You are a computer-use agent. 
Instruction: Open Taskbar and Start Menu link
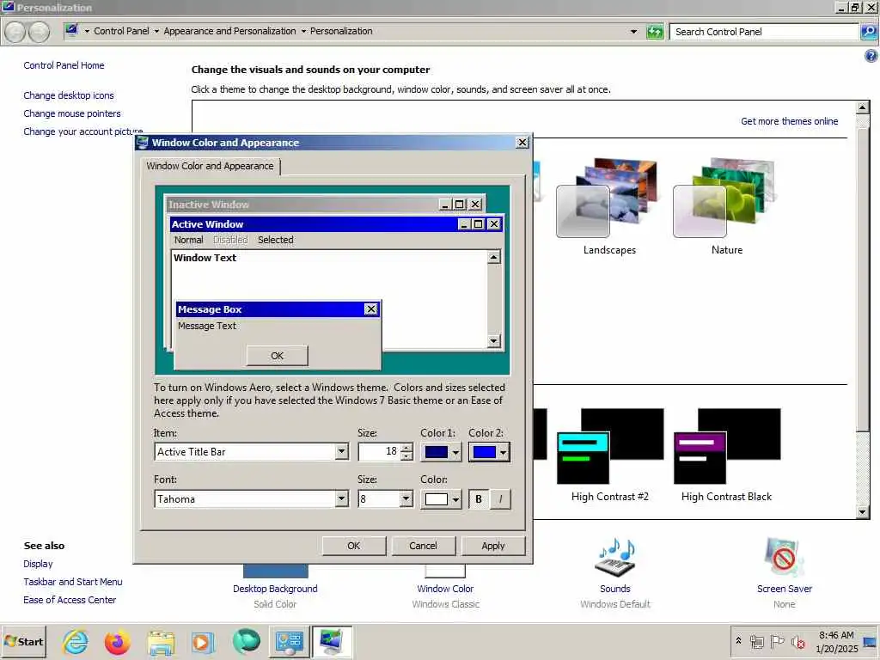[x=73, y=582]
